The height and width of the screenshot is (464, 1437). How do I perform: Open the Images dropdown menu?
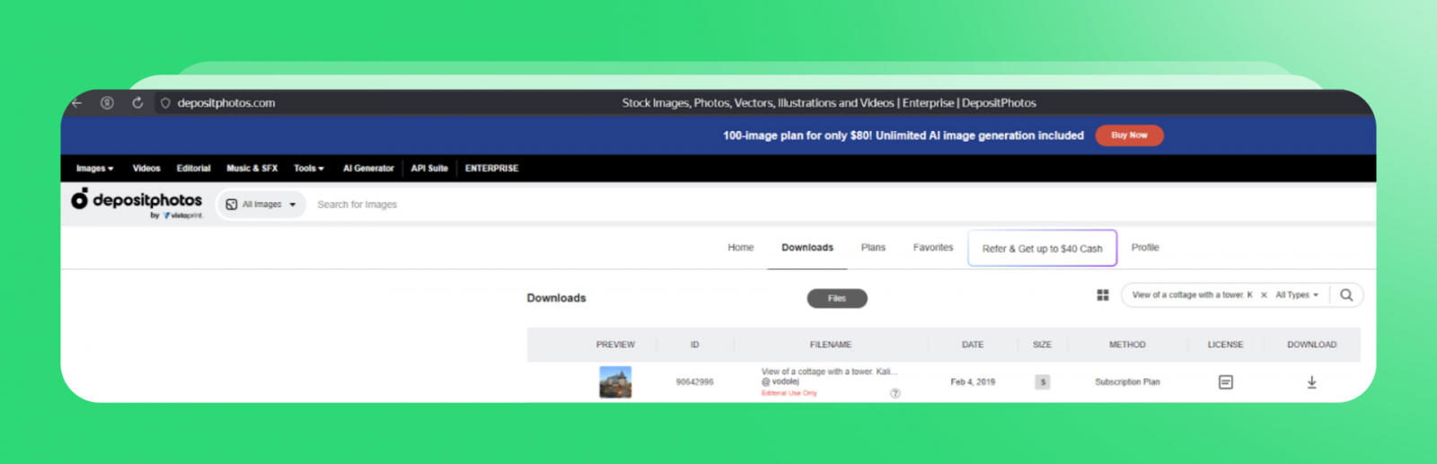pos(94,169)
